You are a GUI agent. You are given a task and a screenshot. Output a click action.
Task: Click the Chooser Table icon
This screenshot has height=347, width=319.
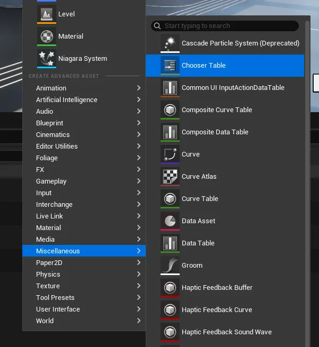point(170,66)
